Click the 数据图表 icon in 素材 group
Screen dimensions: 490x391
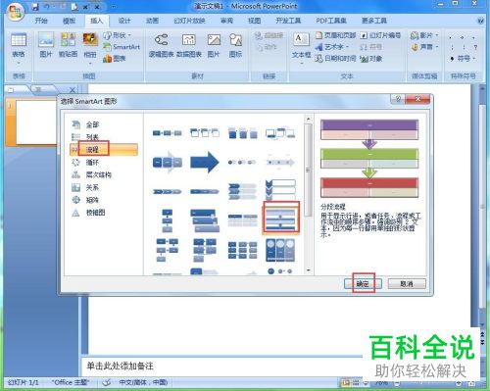tap(189, 45)
